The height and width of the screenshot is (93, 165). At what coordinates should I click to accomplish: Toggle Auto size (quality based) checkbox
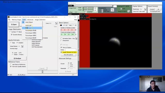11,67
